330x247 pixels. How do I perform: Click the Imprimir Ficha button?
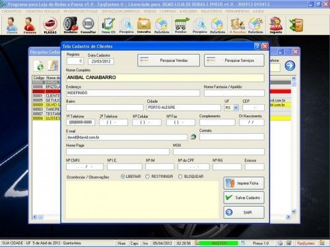click(244, 183)
